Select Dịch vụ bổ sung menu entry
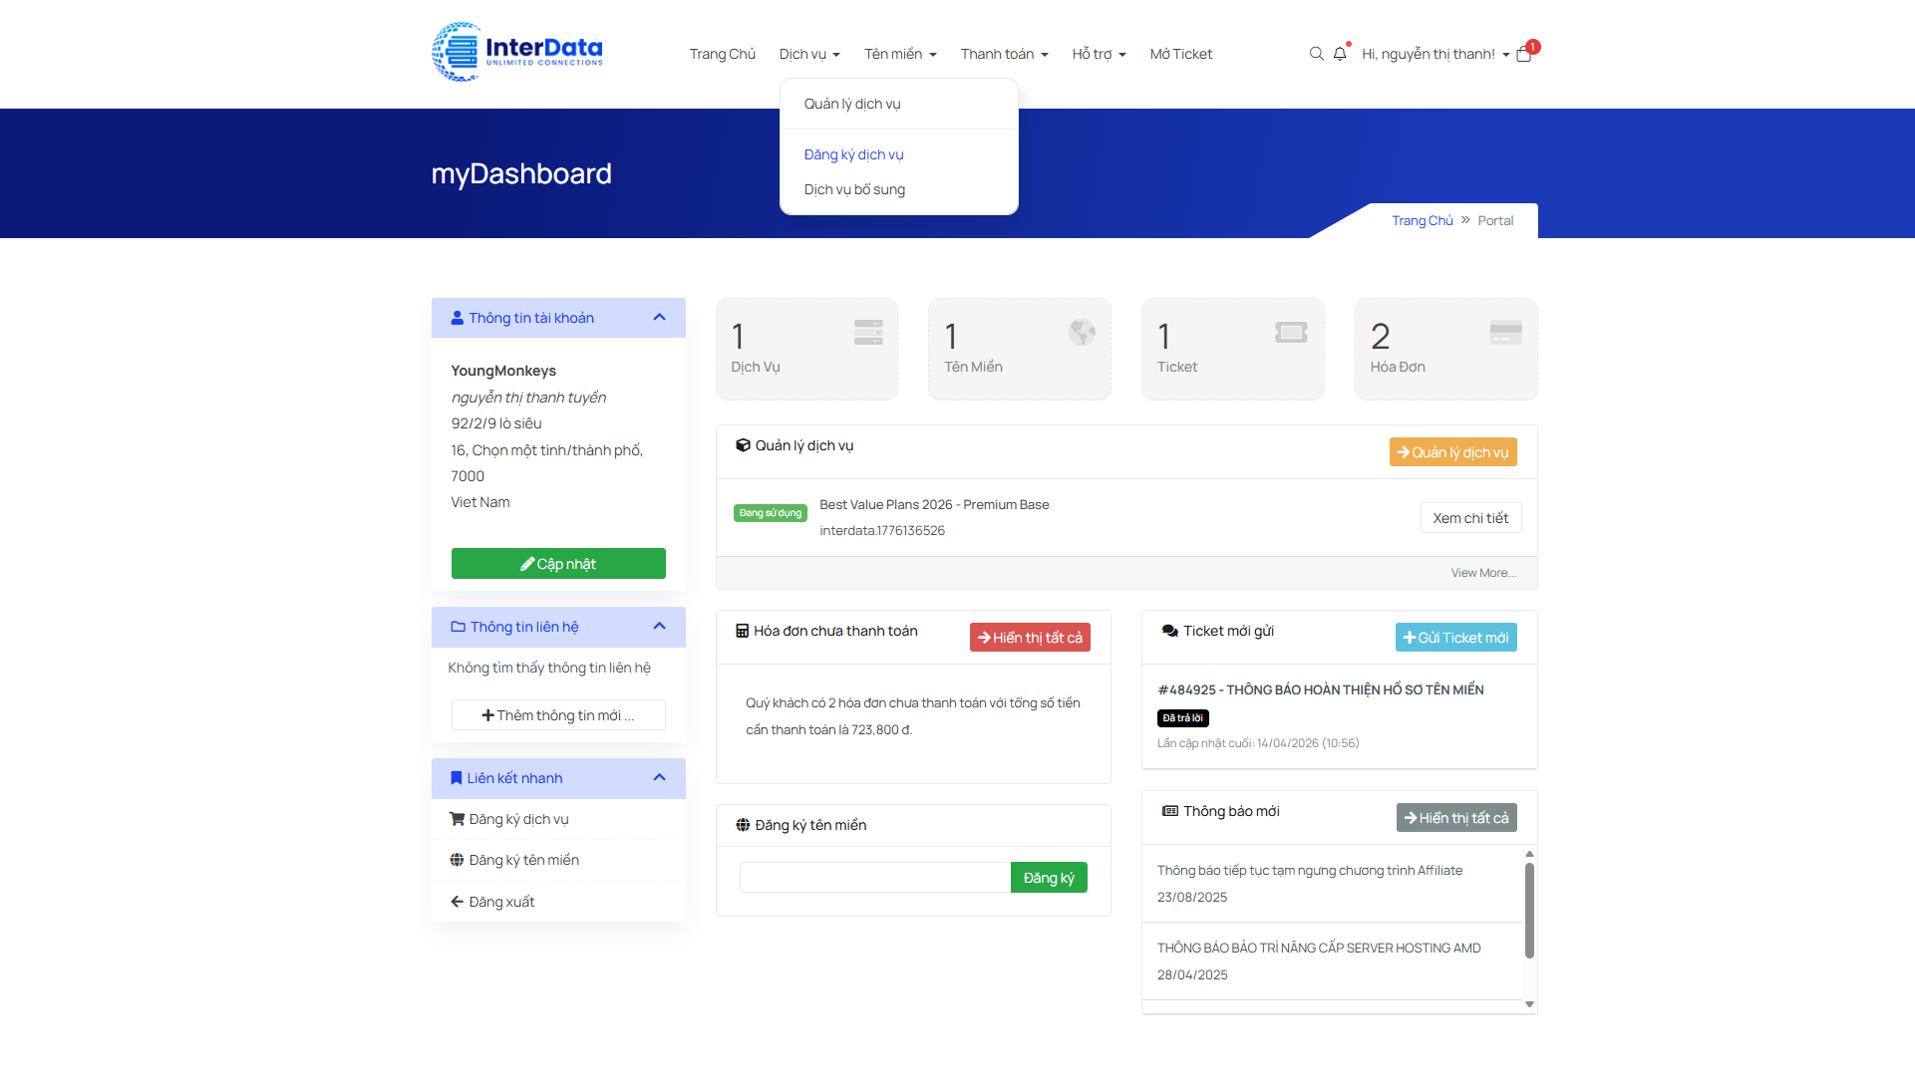This screenshot has height=1091, width=1915. click(854, 189)
